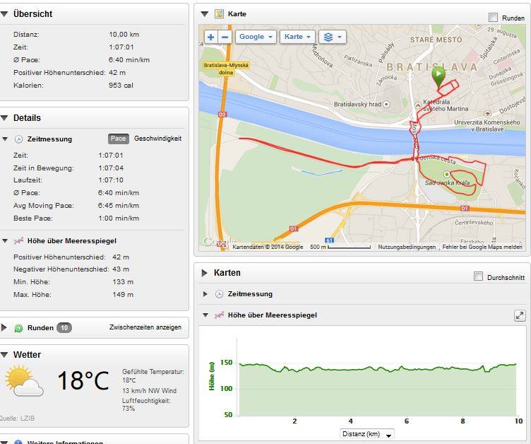Click the clock icon next to Zeitmessung in Details
531x444 pixels.
pyautogui.click(x=19, y=139)
